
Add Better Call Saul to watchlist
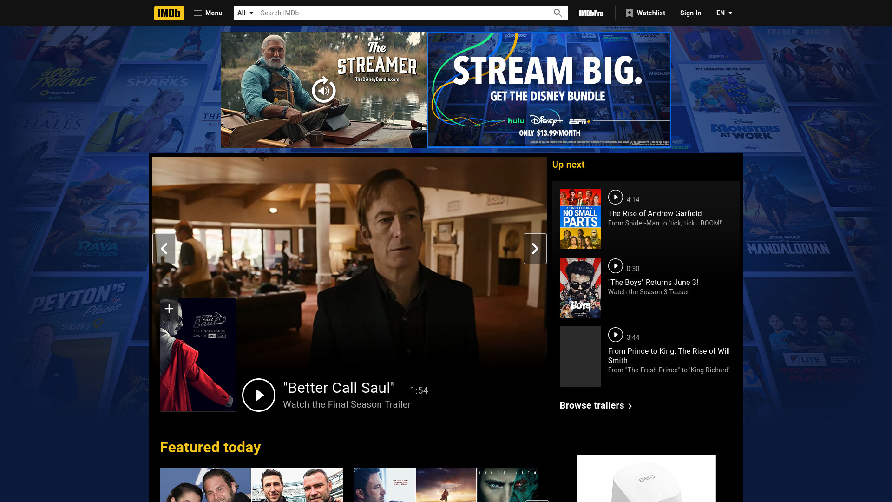pos(169,309)
